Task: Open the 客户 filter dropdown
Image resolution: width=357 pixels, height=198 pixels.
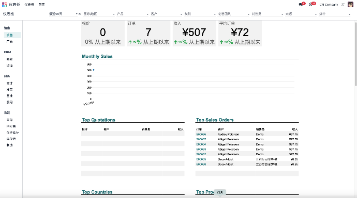Action: coord(166,14)
